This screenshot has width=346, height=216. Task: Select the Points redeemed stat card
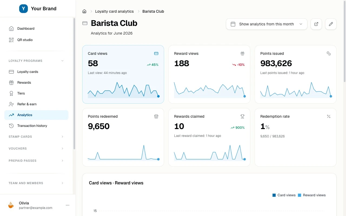click(x=123, y=137)
